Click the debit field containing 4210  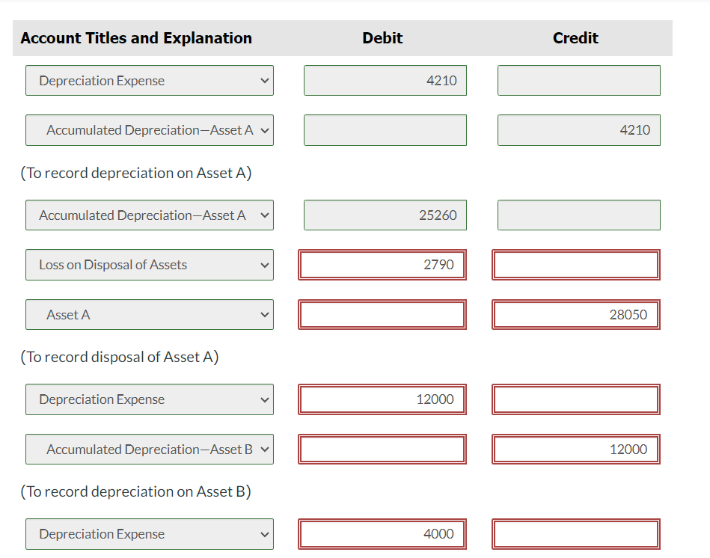click(385, 81)
